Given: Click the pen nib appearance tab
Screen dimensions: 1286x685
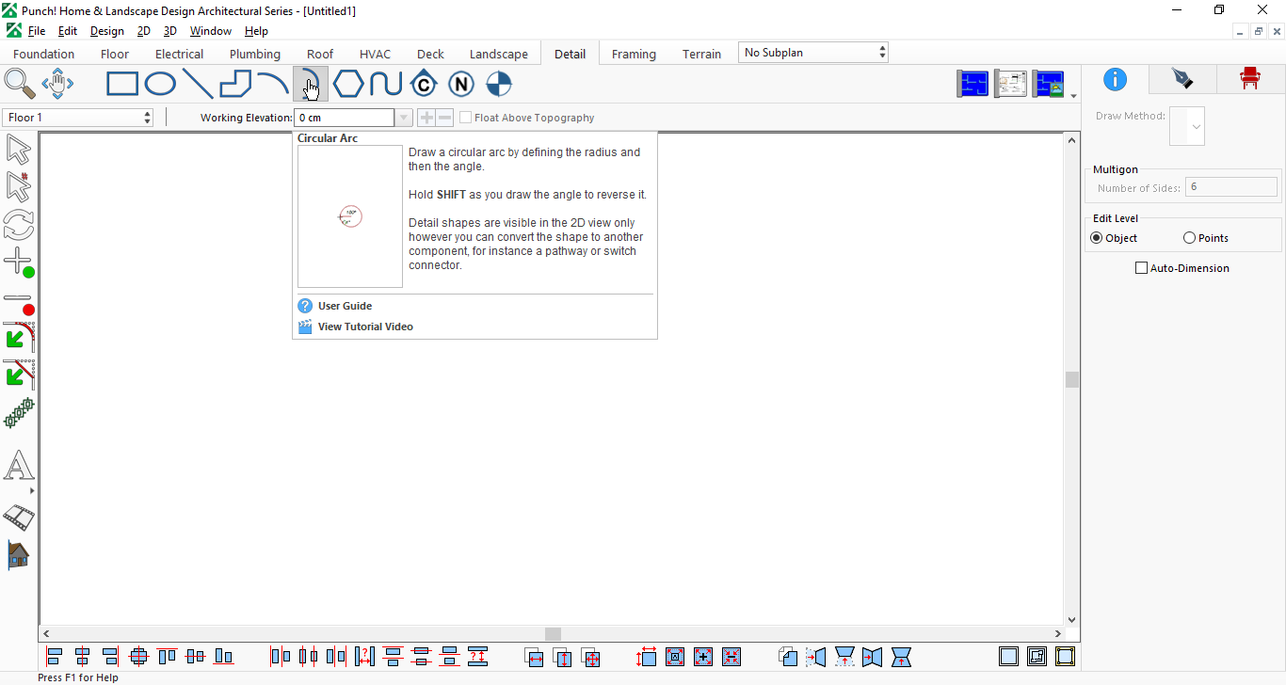Looking at the screenshot, I should pyautogui.click(x=1182, y=79).
